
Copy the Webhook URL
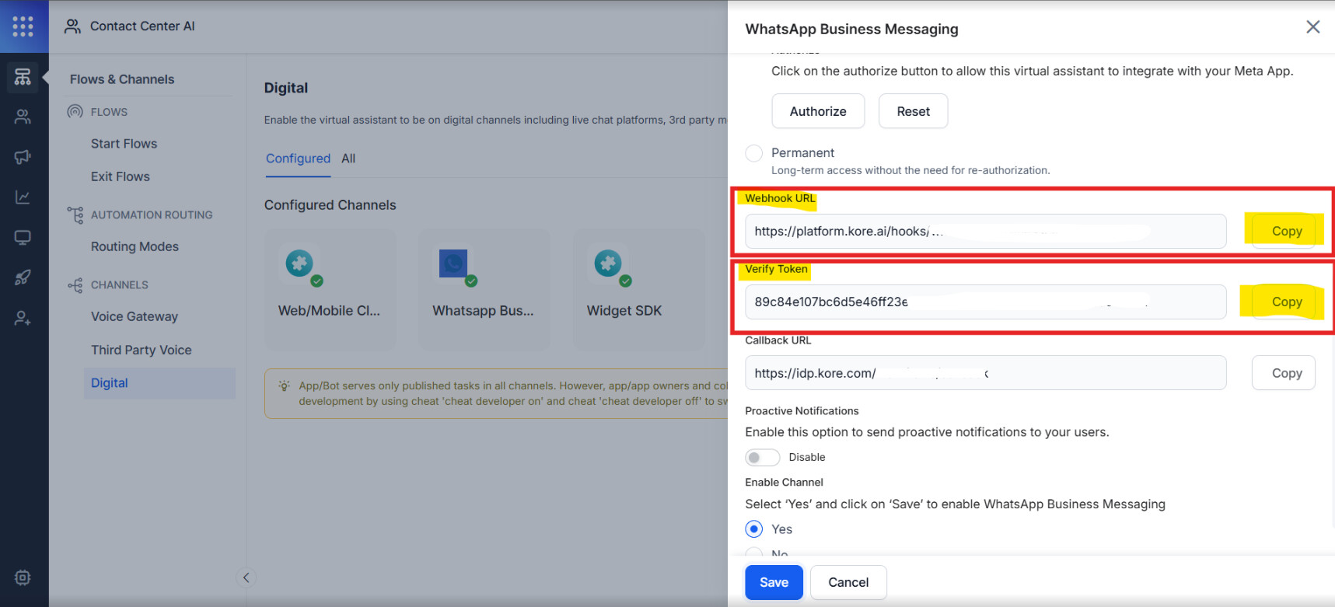click(x=1286, y=231)
